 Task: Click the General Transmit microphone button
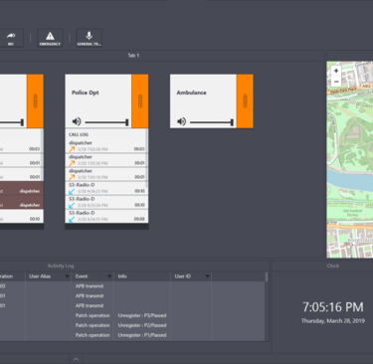90,38
